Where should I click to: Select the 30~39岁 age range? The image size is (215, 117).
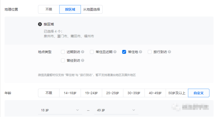pos(134,93)
